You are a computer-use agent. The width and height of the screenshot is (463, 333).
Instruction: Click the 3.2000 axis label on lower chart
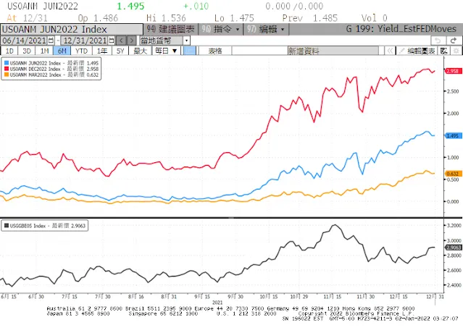click(454, 226)
